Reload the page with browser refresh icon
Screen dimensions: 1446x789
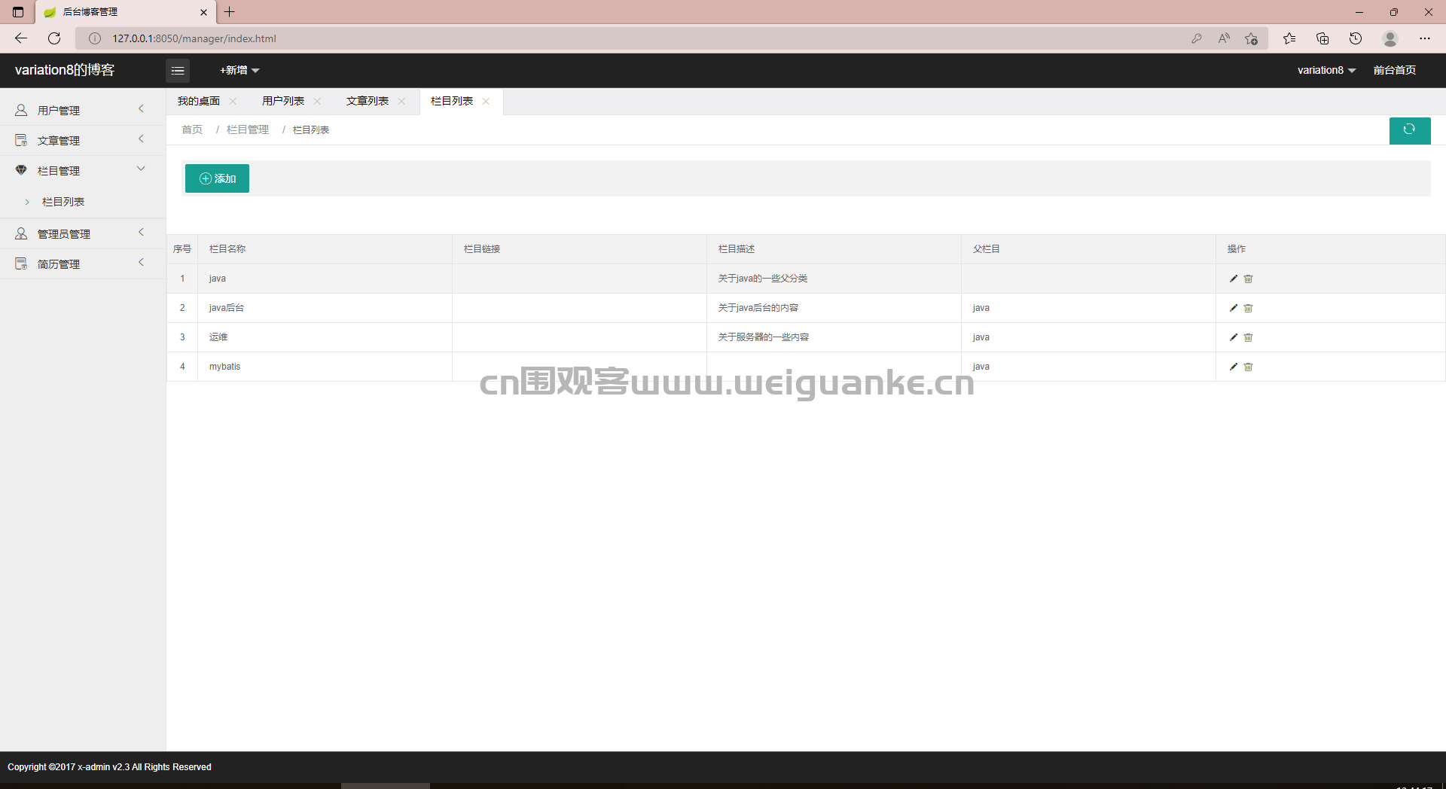pyautogui.click(x=54, y=38)
